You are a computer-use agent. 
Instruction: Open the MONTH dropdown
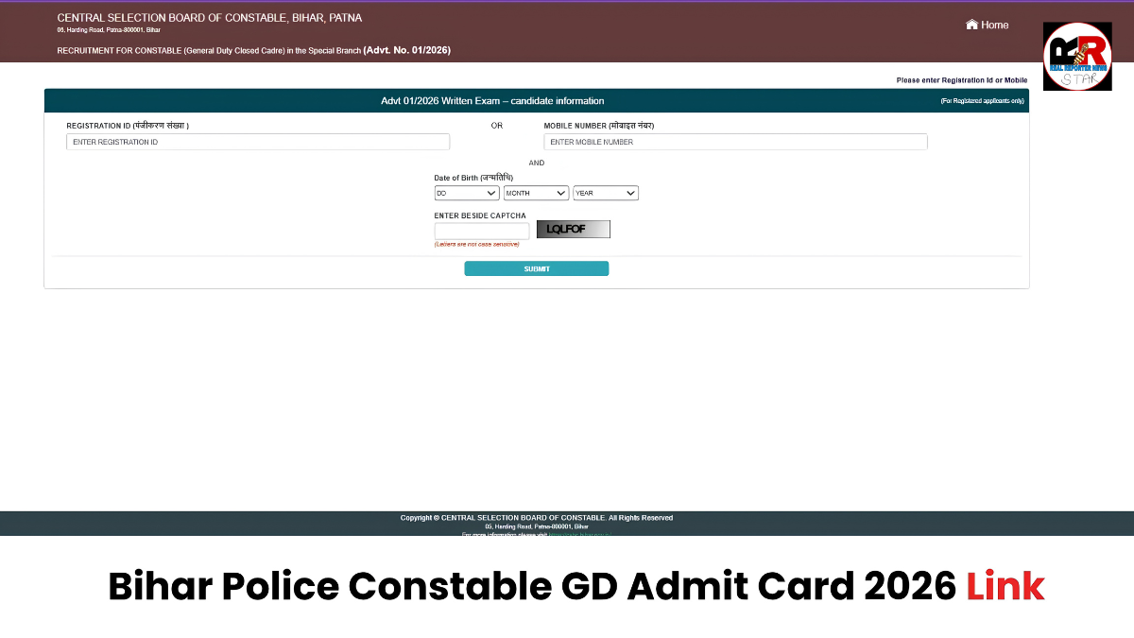(536, 193)
